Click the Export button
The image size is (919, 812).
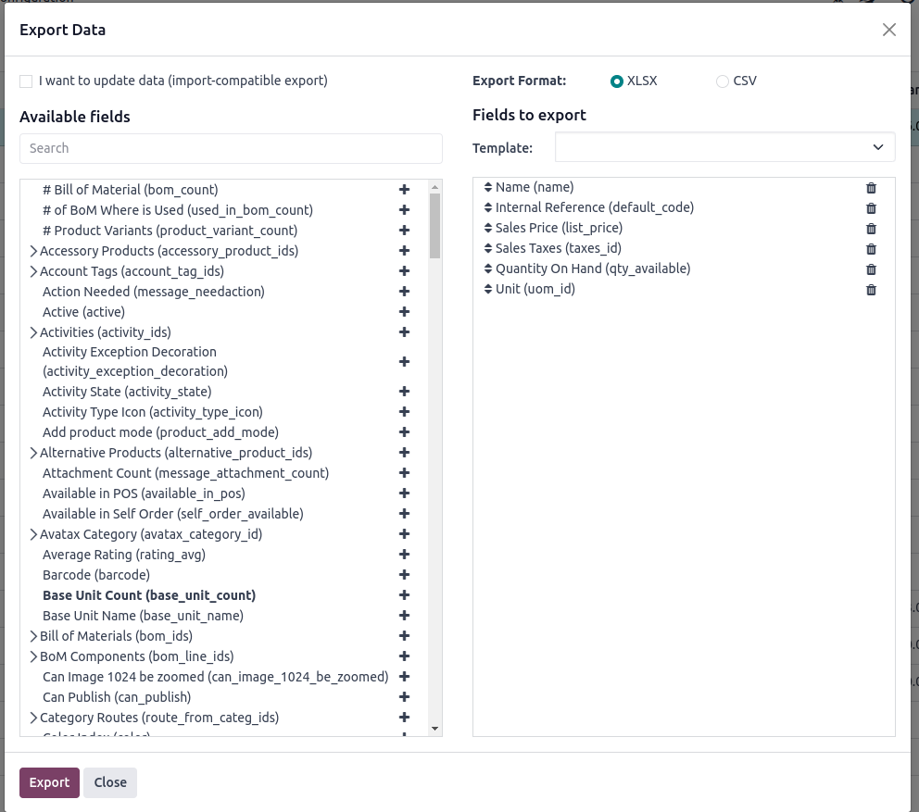pyautogui.click(x=49, y=782)
